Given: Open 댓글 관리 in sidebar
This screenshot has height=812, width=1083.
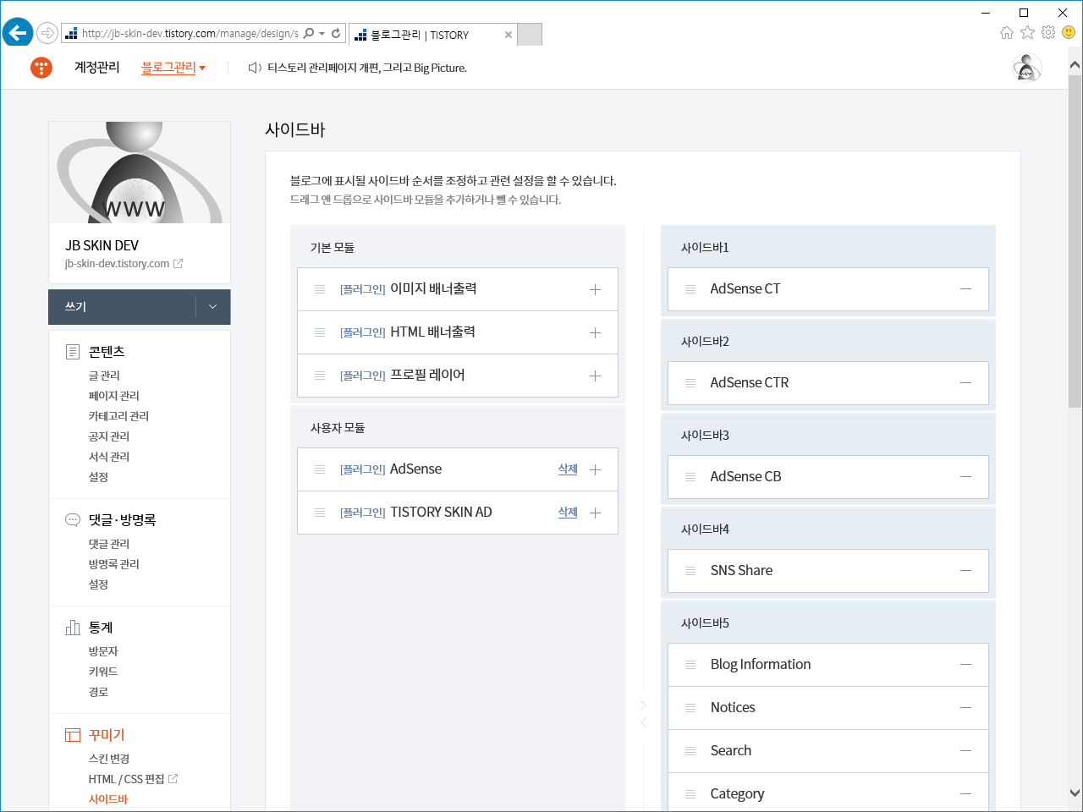Looking at the screenshot, I should (x=109, y=544).
